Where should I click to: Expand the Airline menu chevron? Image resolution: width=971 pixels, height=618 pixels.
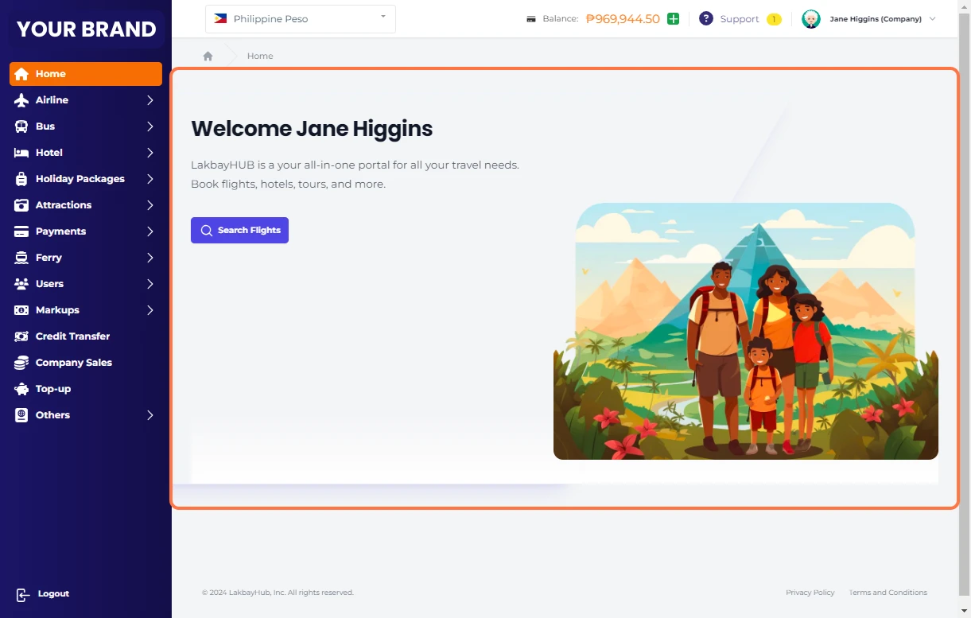[150, 100]
